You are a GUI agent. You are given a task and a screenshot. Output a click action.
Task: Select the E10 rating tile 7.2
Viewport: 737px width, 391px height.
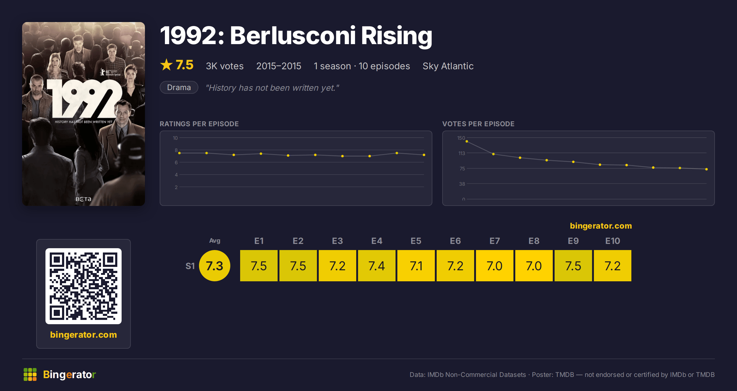[x=613, y=266]
